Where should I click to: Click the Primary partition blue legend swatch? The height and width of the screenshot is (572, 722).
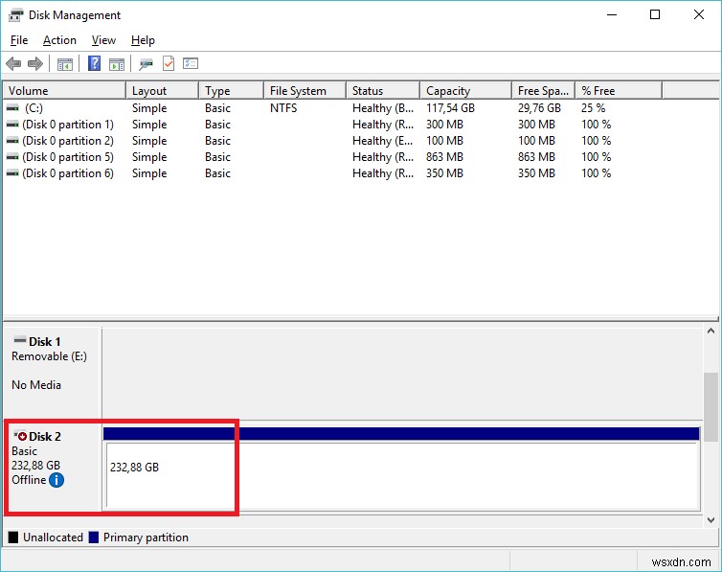(94, 537)
